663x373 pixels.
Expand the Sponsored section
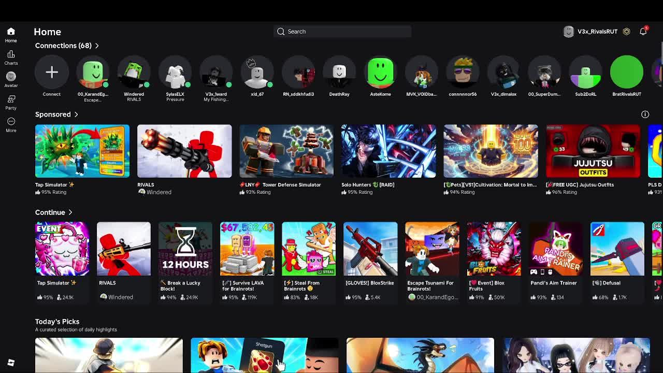(x=56, y=114)
